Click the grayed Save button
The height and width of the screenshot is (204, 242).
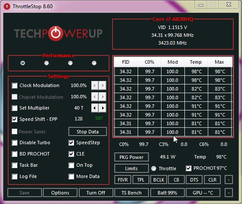(x=25, y=193)
